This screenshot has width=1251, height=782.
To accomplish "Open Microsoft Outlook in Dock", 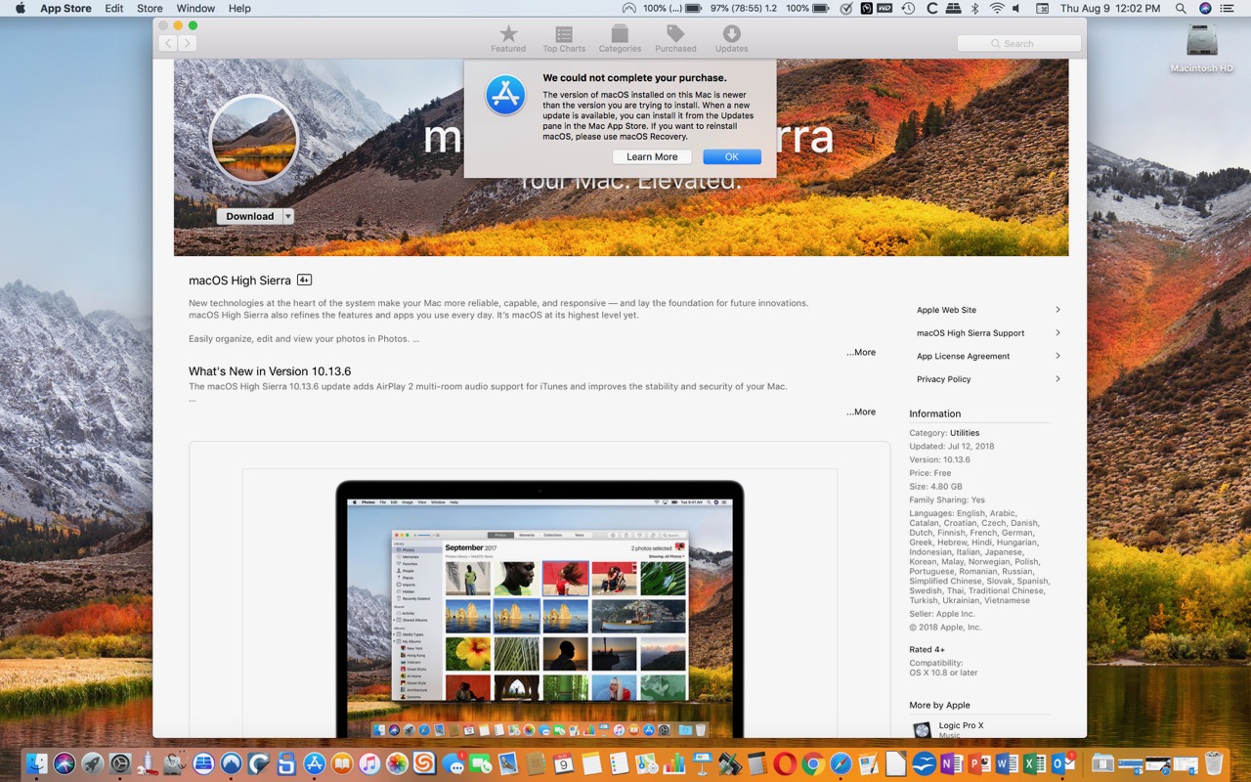I will [x=1063, y=763].
